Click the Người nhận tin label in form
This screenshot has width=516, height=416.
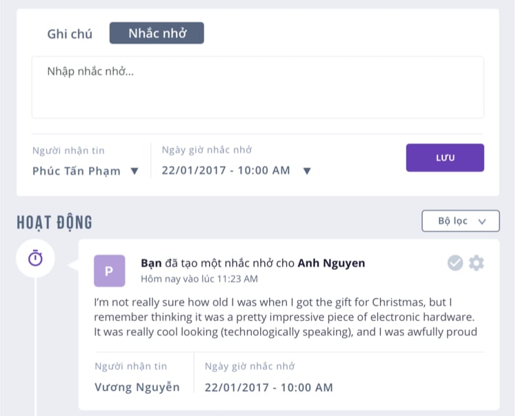tap(68, 151)
